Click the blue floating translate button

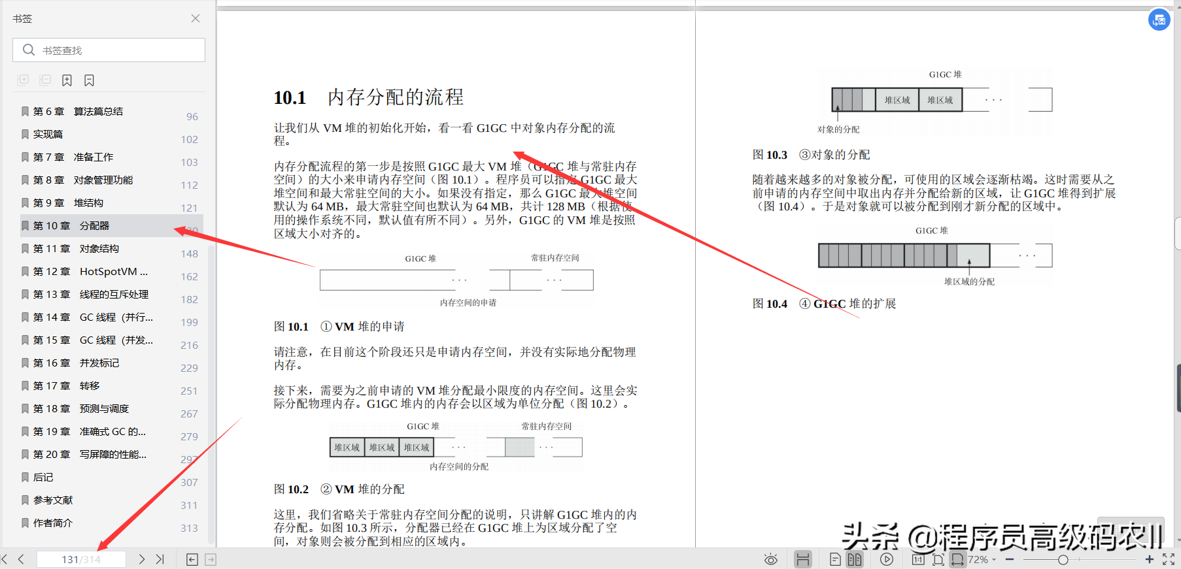tap(1159, 20)
